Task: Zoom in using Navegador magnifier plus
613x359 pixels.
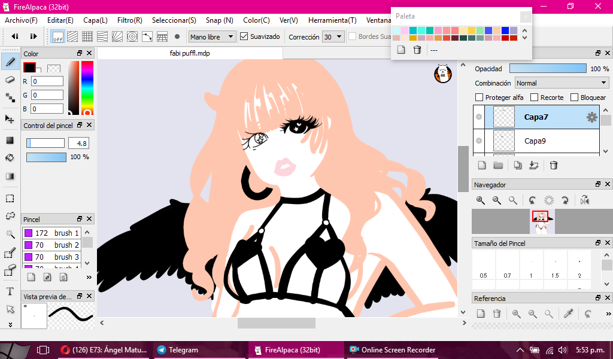Action: [481, 200]
